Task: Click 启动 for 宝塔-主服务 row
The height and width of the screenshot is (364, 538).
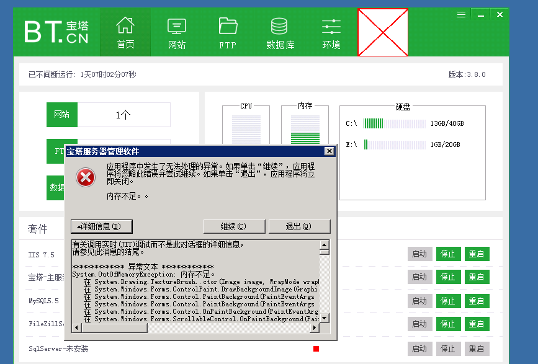Action: 419,277
